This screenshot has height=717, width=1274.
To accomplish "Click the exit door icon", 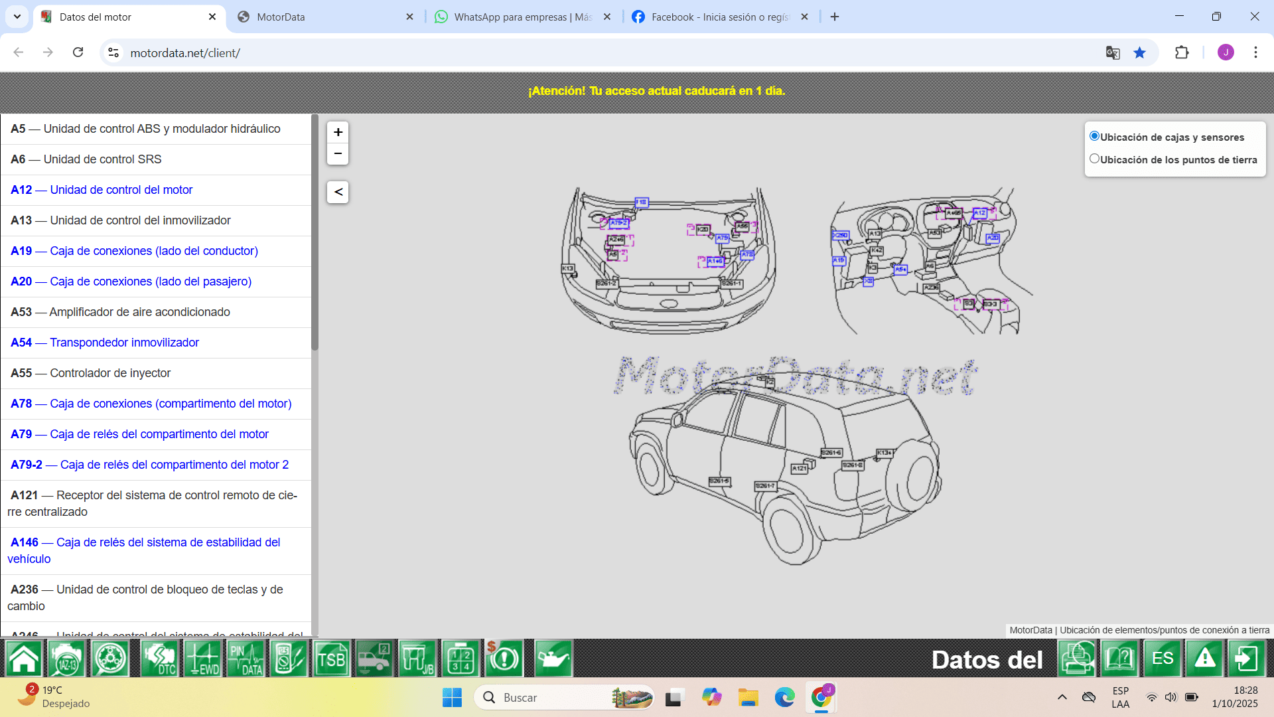I will coord(1247,659).
